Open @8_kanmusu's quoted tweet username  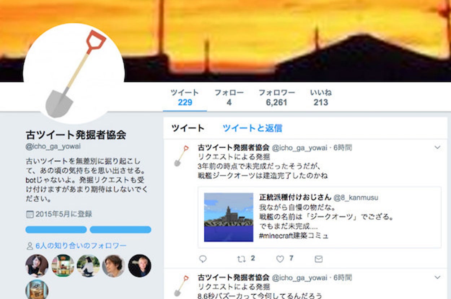coord(356,197)
